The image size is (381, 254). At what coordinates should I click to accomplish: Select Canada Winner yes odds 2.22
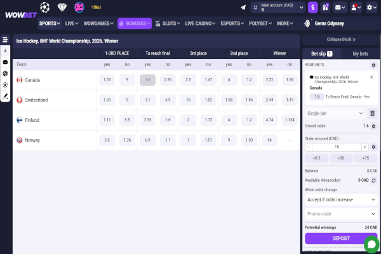[269, 80]
